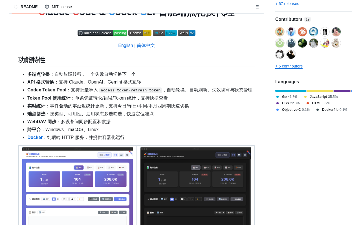
Task: Open the 简体中文 README link
Action: tap(146, 46)
